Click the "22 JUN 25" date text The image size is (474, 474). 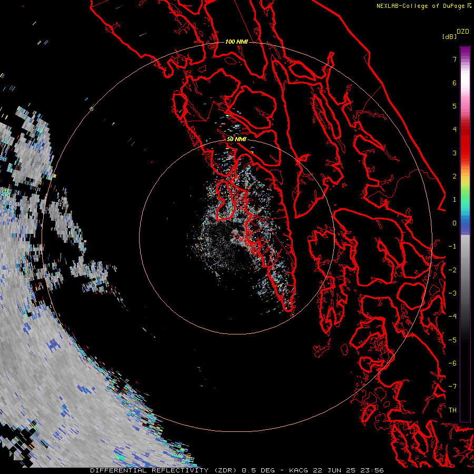click(x=333, y=470)
